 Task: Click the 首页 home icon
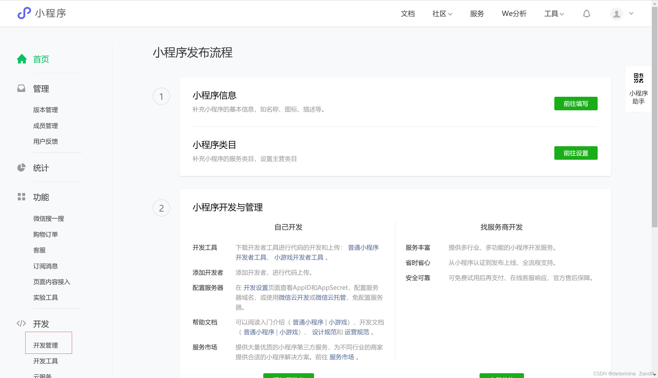click(x=22, y=59)
